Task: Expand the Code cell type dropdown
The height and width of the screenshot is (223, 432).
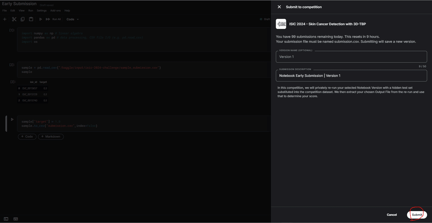Action: tap(72, 19)
